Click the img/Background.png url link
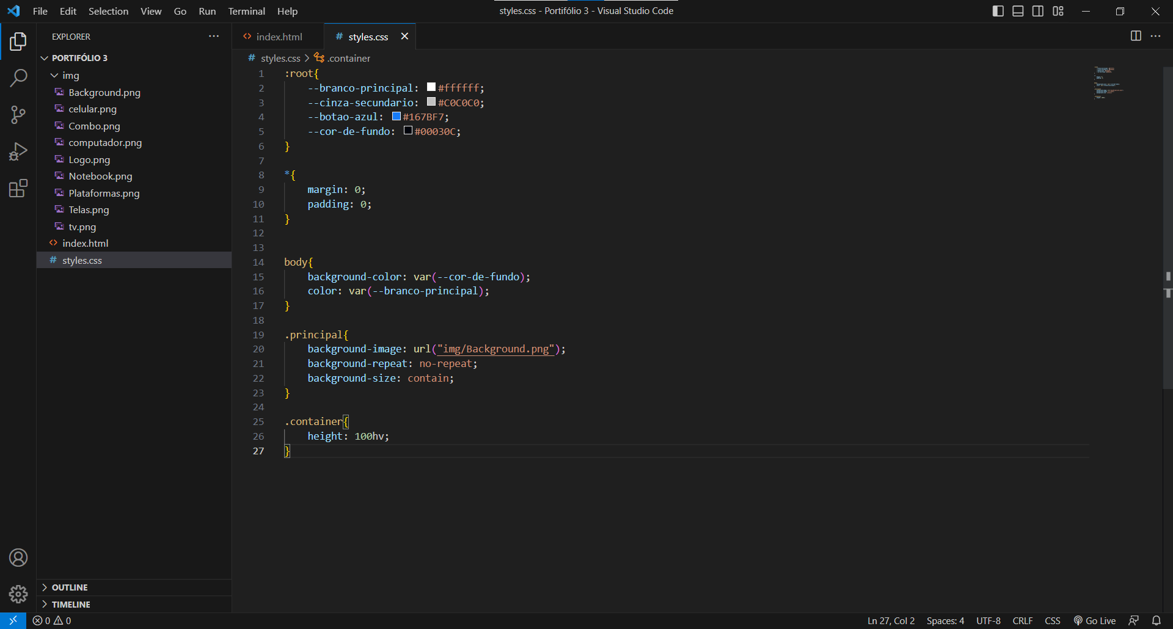 tap(495, 349)
